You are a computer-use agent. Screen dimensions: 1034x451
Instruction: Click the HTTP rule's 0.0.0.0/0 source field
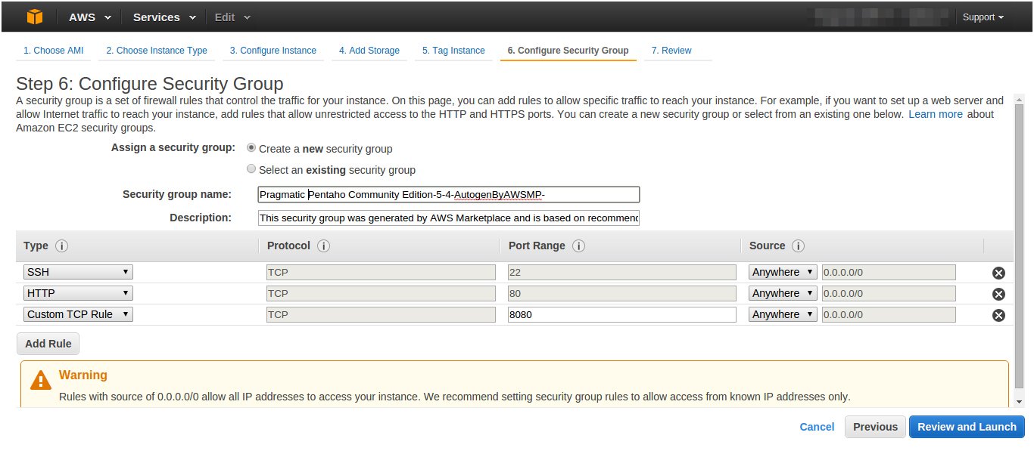pyautogui.click(x=889, y=293)
